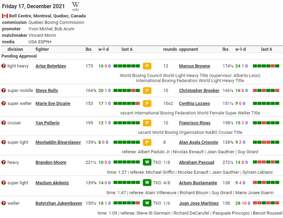Open Abraham Pascual's profile link
Screen dimensions: 283x218
196,162
